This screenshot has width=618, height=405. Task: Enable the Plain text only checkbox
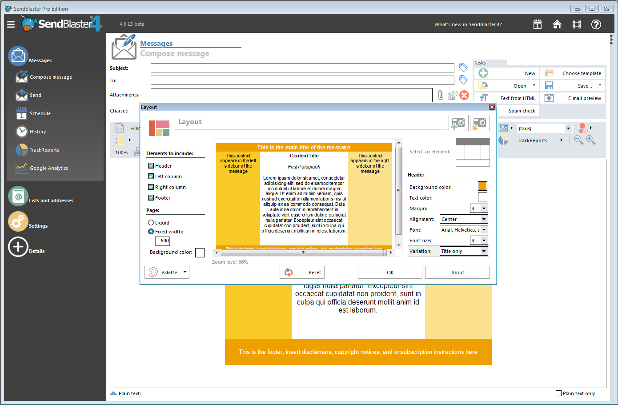tap(559, 393)
